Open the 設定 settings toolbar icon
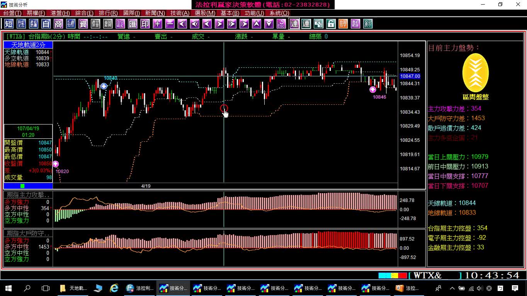Image resolution: width=527 pixels, height=296 pixels. [120, 24]
